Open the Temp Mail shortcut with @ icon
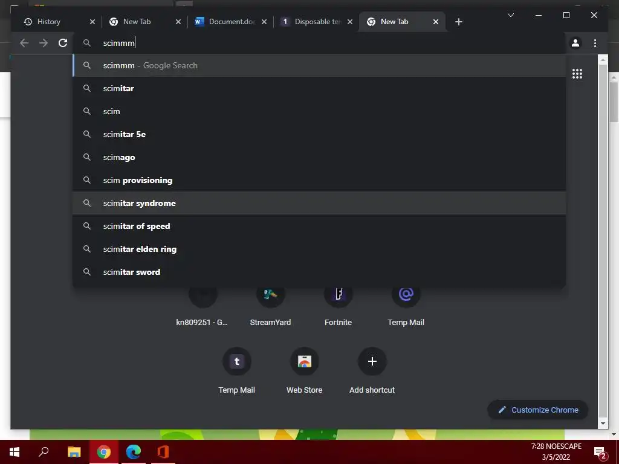The image size is (619, 464). pyautogui.click(x=406, y=294)
